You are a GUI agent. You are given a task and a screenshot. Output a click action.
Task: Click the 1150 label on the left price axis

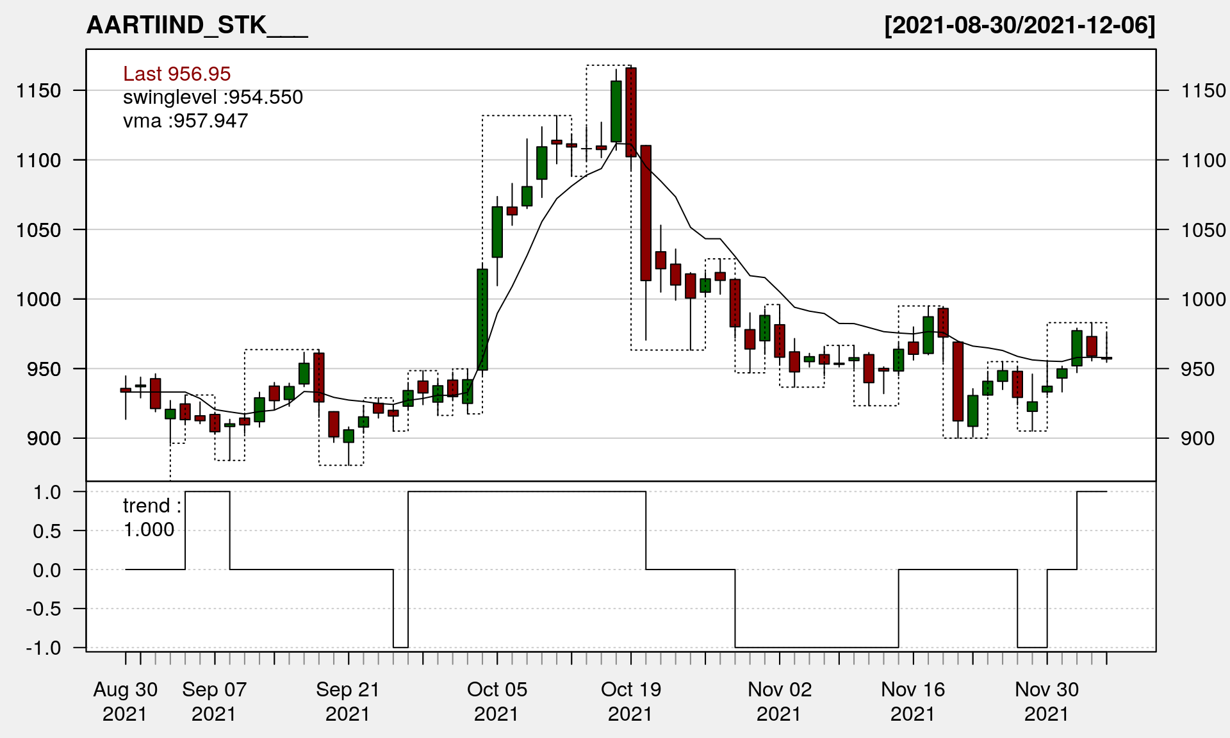(38, 90)
